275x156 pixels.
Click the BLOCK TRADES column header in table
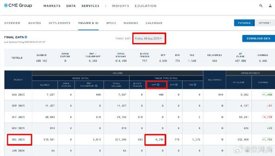pyautogui.click(x=137, y=85)
